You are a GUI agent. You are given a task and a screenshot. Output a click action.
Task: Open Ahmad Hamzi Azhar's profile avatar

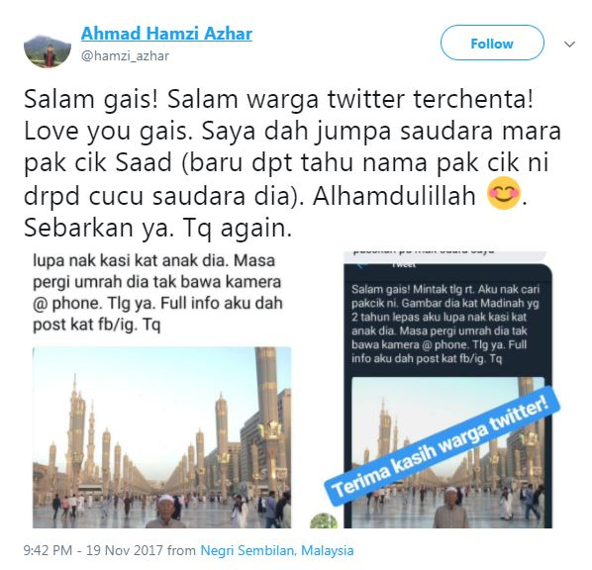coord(48,51)
